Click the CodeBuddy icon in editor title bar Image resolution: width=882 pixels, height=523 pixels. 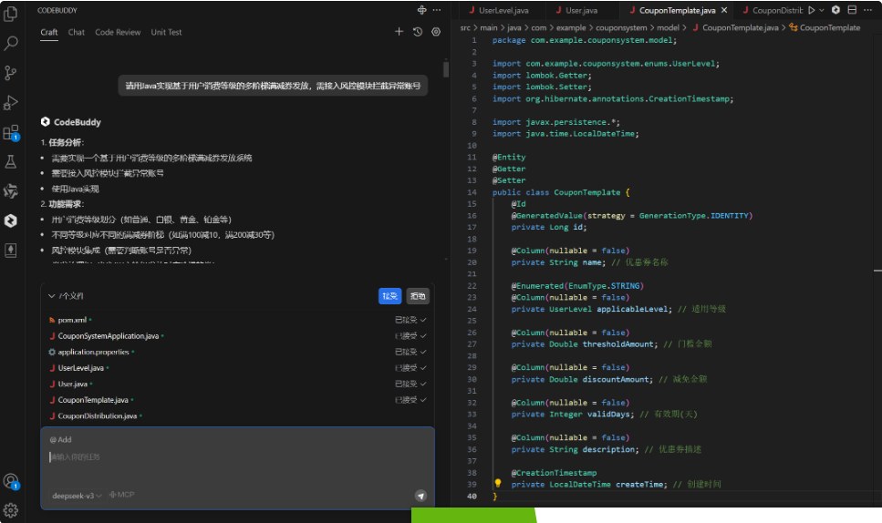[x=835, y=10]
